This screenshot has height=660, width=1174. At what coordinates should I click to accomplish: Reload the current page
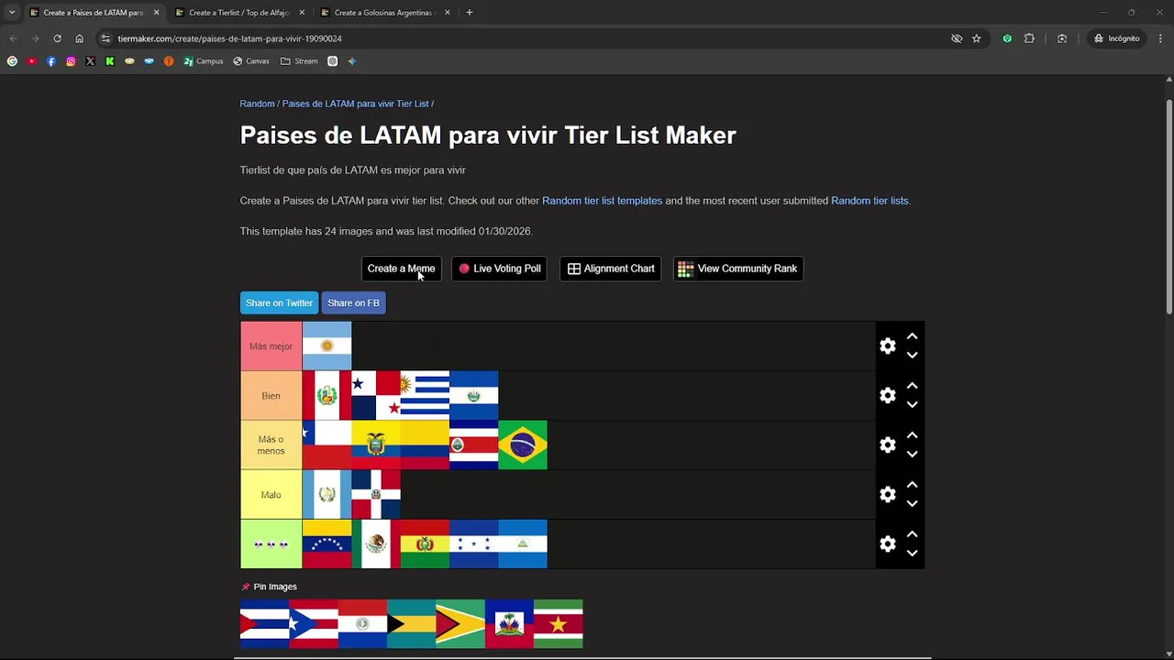tap(57, 38)
